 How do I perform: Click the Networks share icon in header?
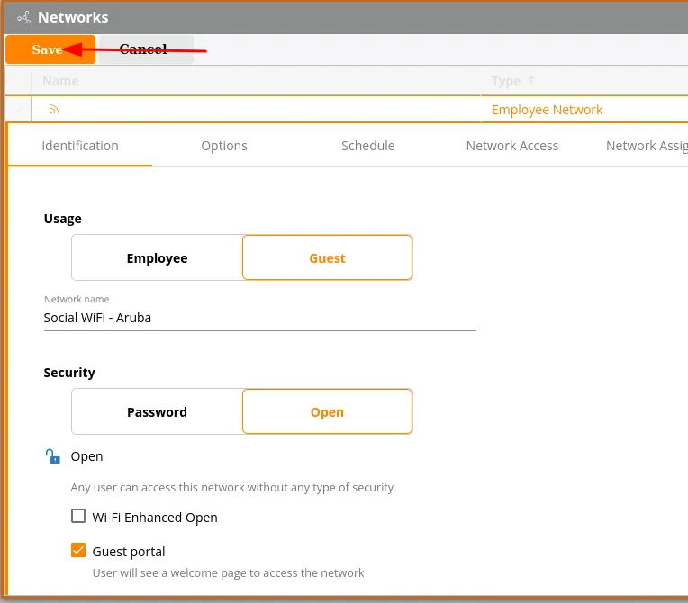pyautogui.click(x=23, y=17)
